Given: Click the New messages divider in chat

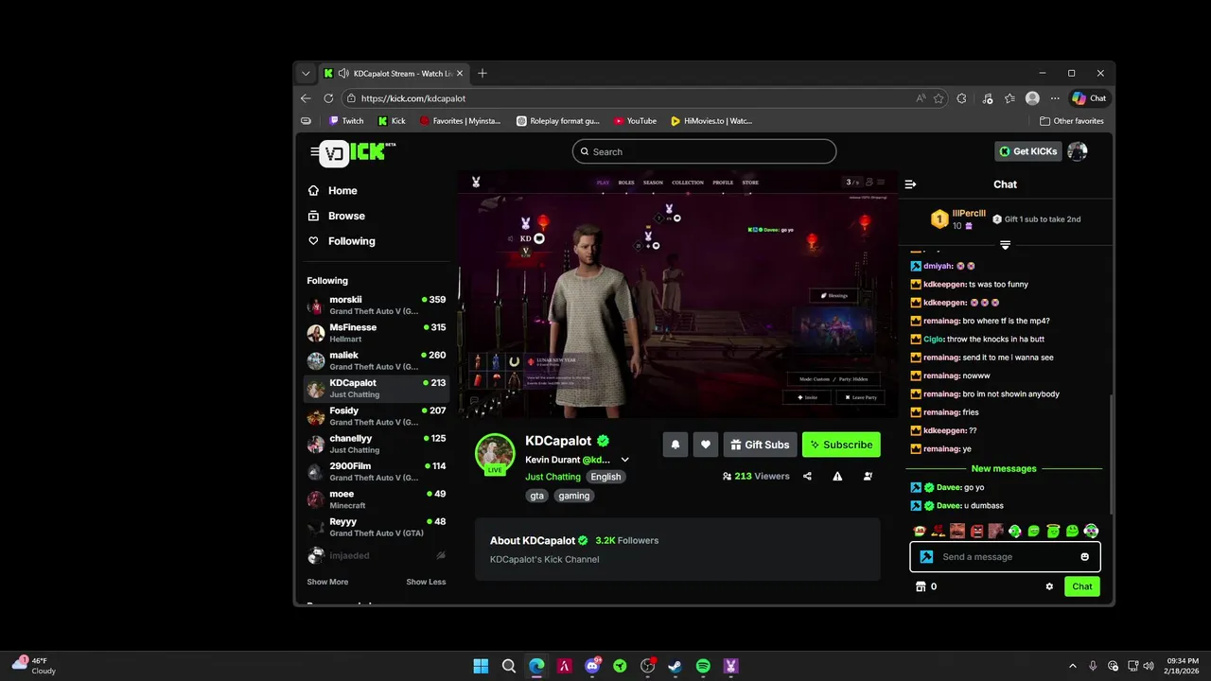Looking at the screenshot, I should (x=1004, y=468).
